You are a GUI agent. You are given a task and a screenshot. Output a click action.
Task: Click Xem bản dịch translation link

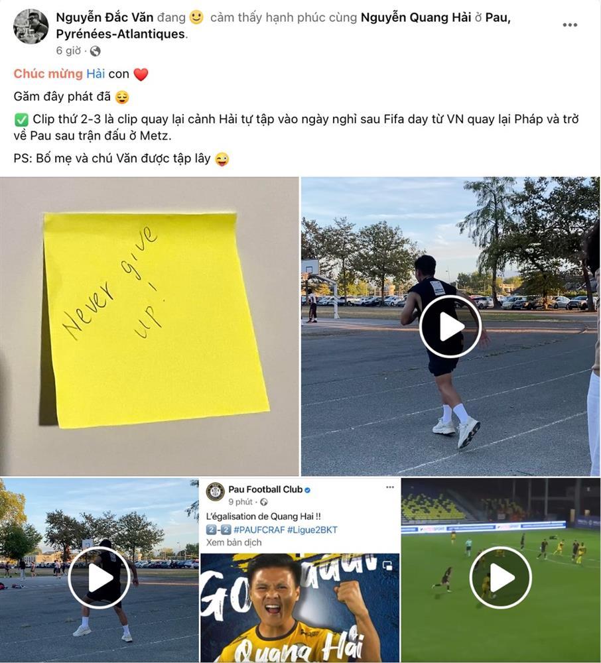[x=234, y=542]
